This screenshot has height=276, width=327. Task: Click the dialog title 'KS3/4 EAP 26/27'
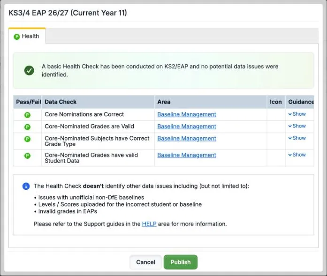point(68,13)
